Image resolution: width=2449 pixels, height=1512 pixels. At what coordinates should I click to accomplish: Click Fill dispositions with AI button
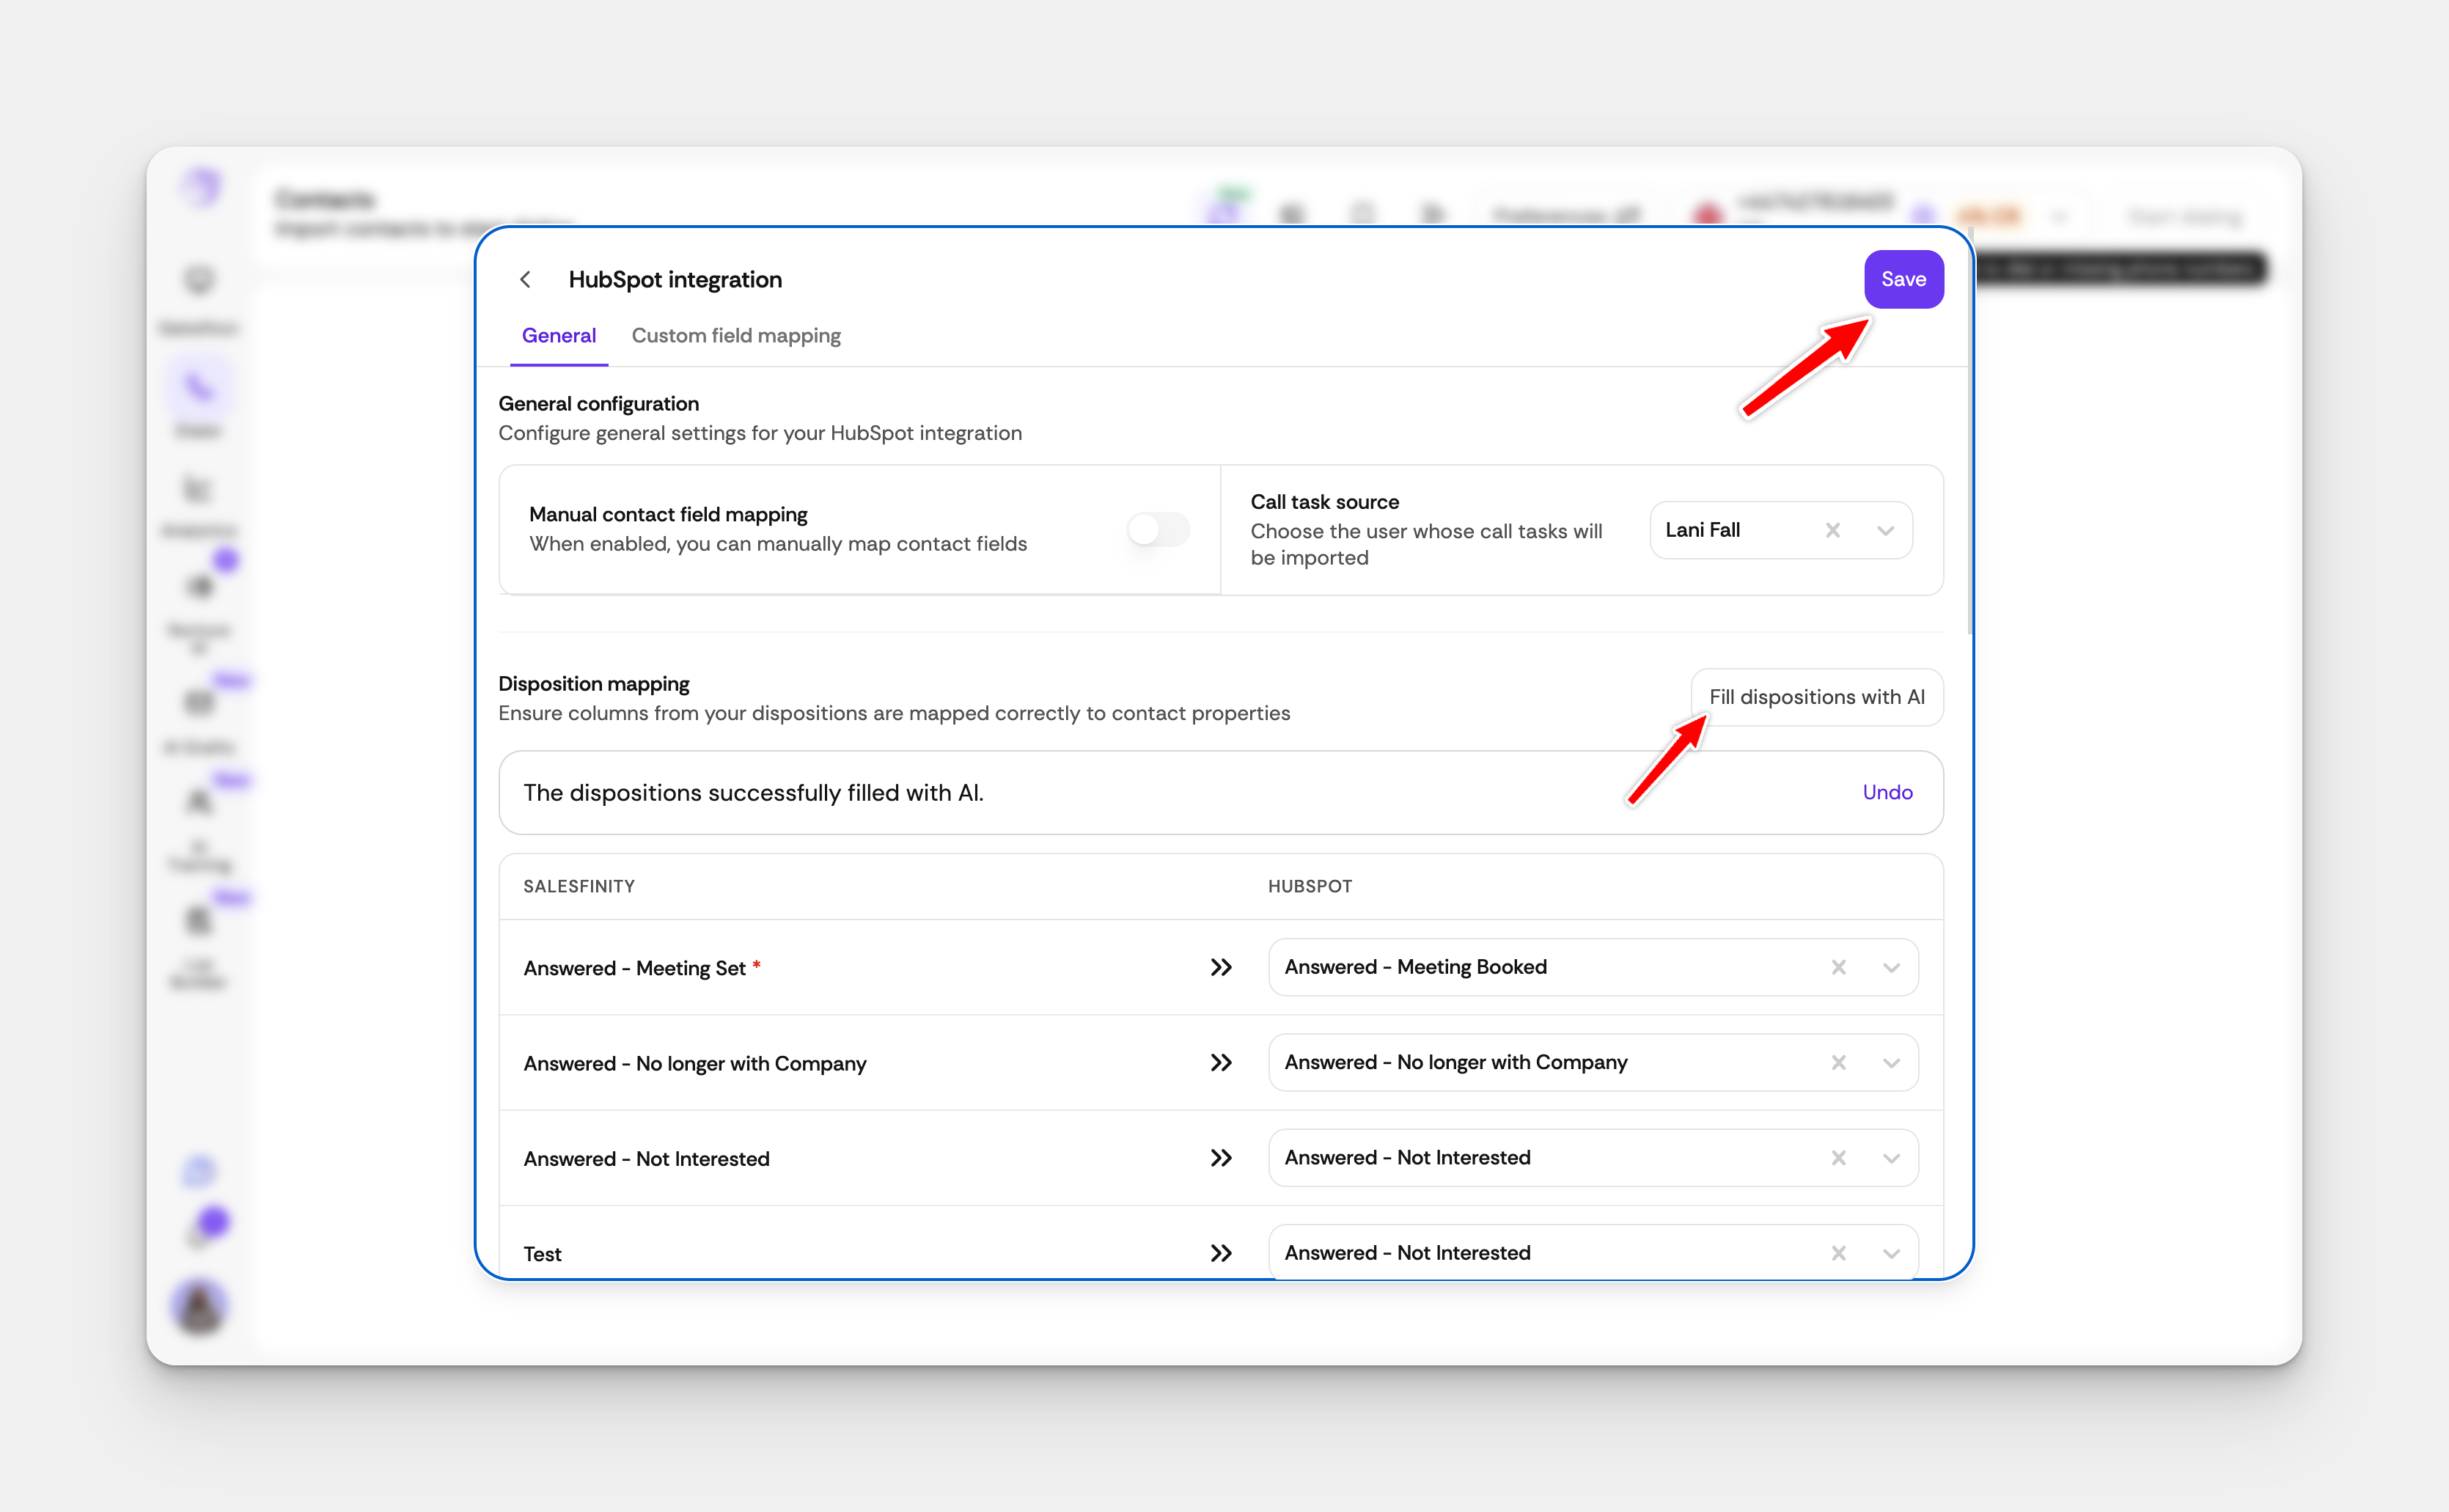[1816, 697]
